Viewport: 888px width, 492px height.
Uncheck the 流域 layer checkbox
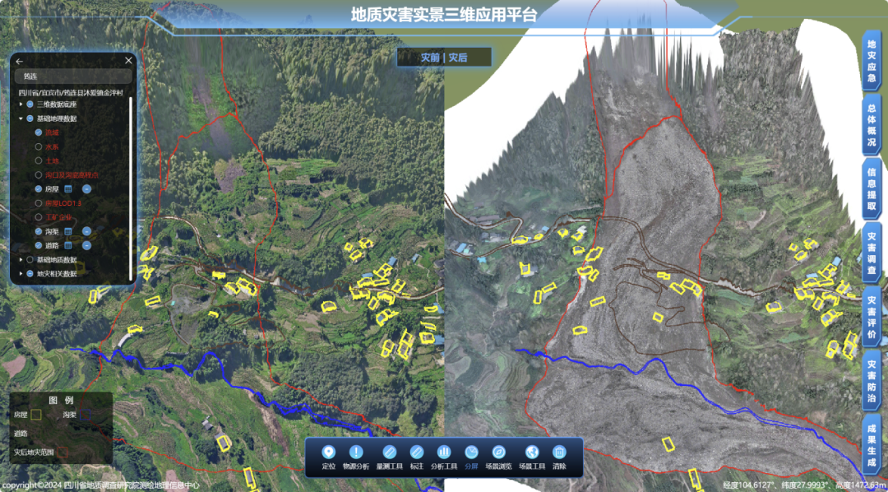pyautogui.click(x=39, y=132)
